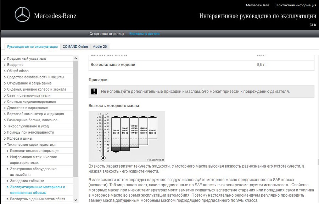Open Вникаем в детали menu item
This screenshot has width=319, height=204.
pyautogui.click(x=145, y=34)
